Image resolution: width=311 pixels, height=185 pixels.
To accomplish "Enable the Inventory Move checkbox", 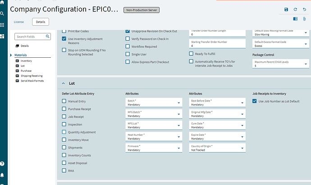I will (64, 140).
